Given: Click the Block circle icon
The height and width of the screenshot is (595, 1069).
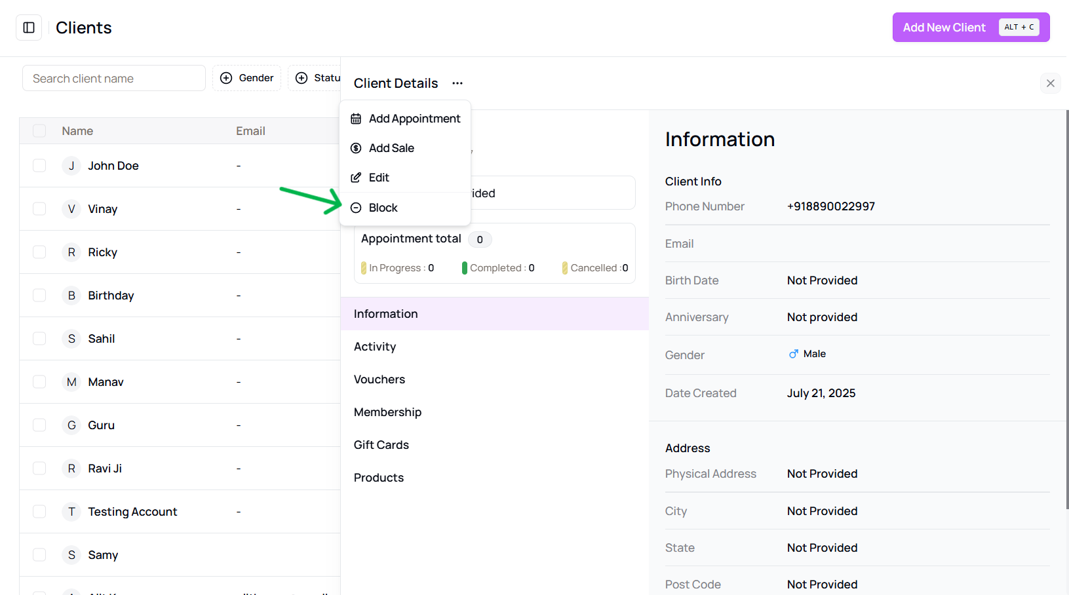Looking at the screenshot, I should [x=356, y=208].
